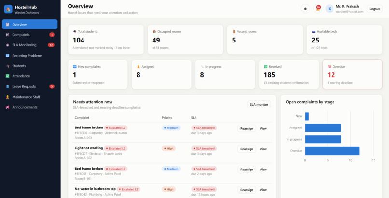Click the Assigned card person icon
Screen dimensions: 389x198
[139, 67]
